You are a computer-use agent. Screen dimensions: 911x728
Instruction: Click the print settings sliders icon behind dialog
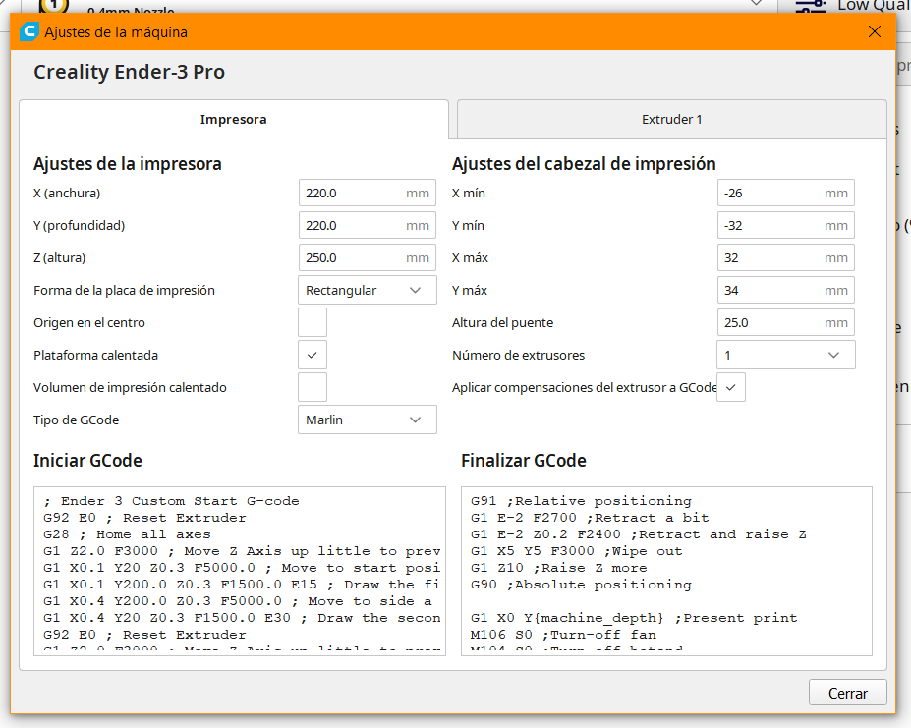(810, 7)
